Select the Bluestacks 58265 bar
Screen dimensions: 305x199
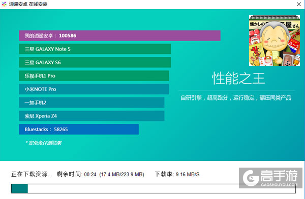click(79, 129)
